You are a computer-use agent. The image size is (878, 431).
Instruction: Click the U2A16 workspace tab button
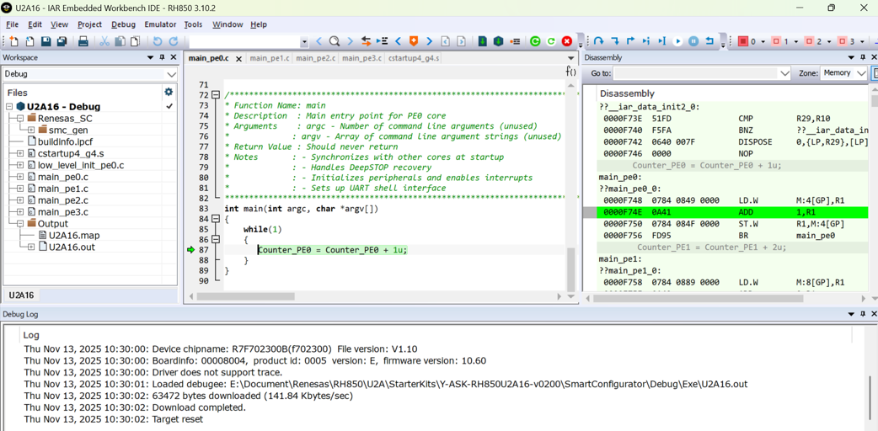click(x=22, y=295)
